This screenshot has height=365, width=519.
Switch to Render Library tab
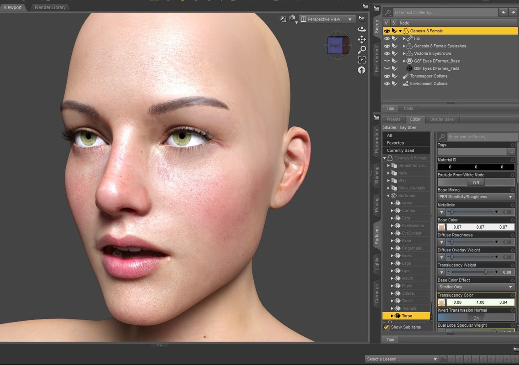(50, 7)
